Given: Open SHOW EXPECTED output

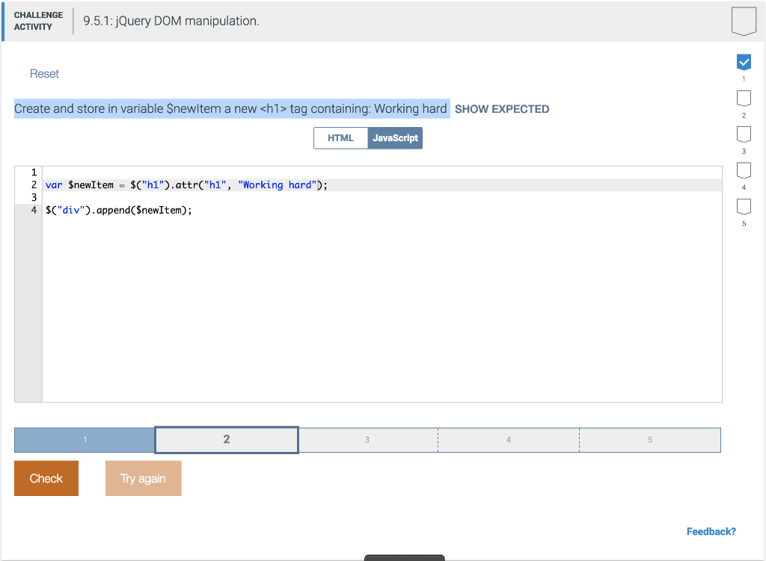Looking at the screenshot, I should click(x=502, y=108).
